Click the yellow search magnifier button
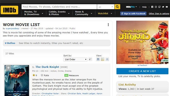Screen dimensions: 170x96 117,7
